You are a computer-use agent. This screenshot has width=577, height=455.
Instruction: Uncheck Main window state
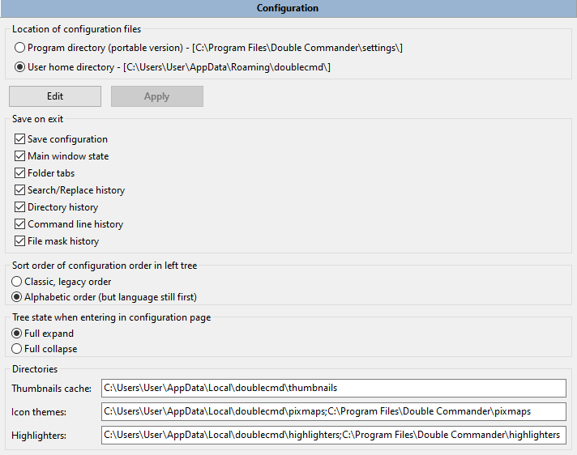point(20,156)
